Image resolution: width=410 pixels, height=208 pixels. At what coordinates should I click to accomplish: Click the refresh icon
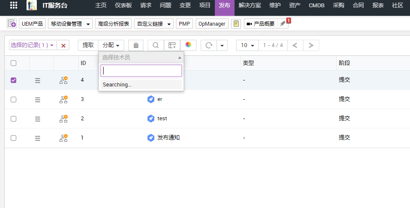point(209,45)
